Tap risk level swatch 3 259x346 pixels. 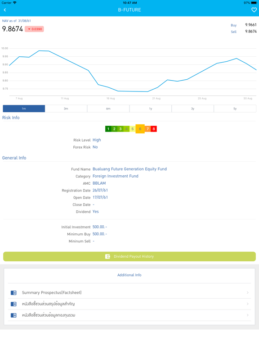coord(120,129)
